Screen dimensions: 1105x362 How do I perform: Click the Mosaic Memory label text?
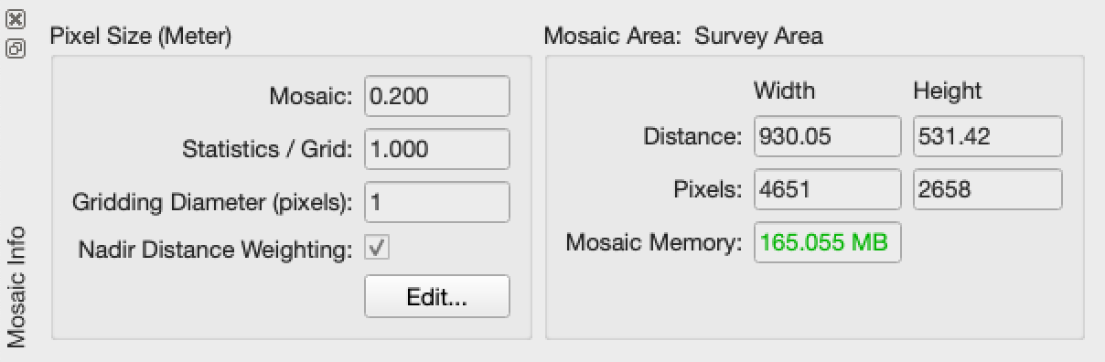coord(653,243)
